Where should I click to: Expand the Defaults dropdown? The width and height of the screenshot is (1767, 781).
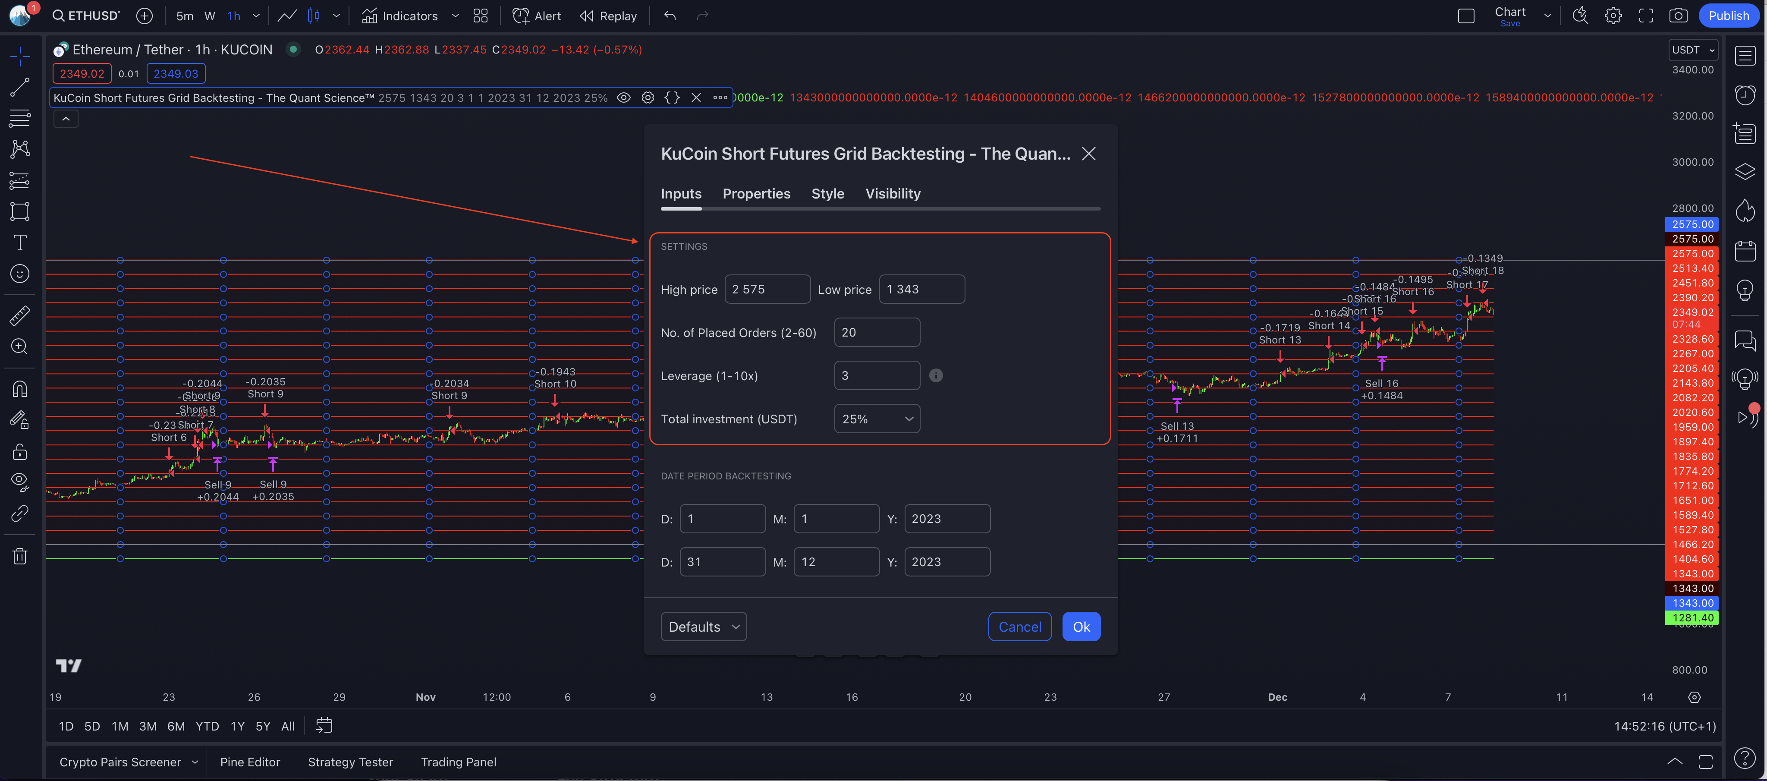click(x=703, y=627)
